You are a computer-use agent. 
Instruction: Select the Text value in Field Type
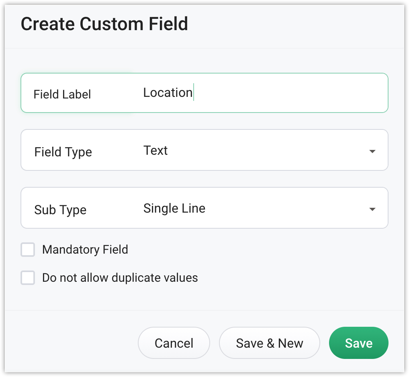coord(155,151)
